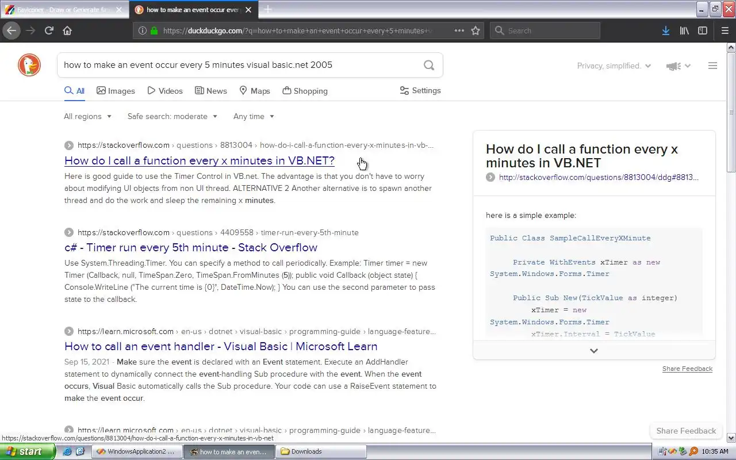
Task: Show site information icon in address bar
Action: click(x=142, y=30)
